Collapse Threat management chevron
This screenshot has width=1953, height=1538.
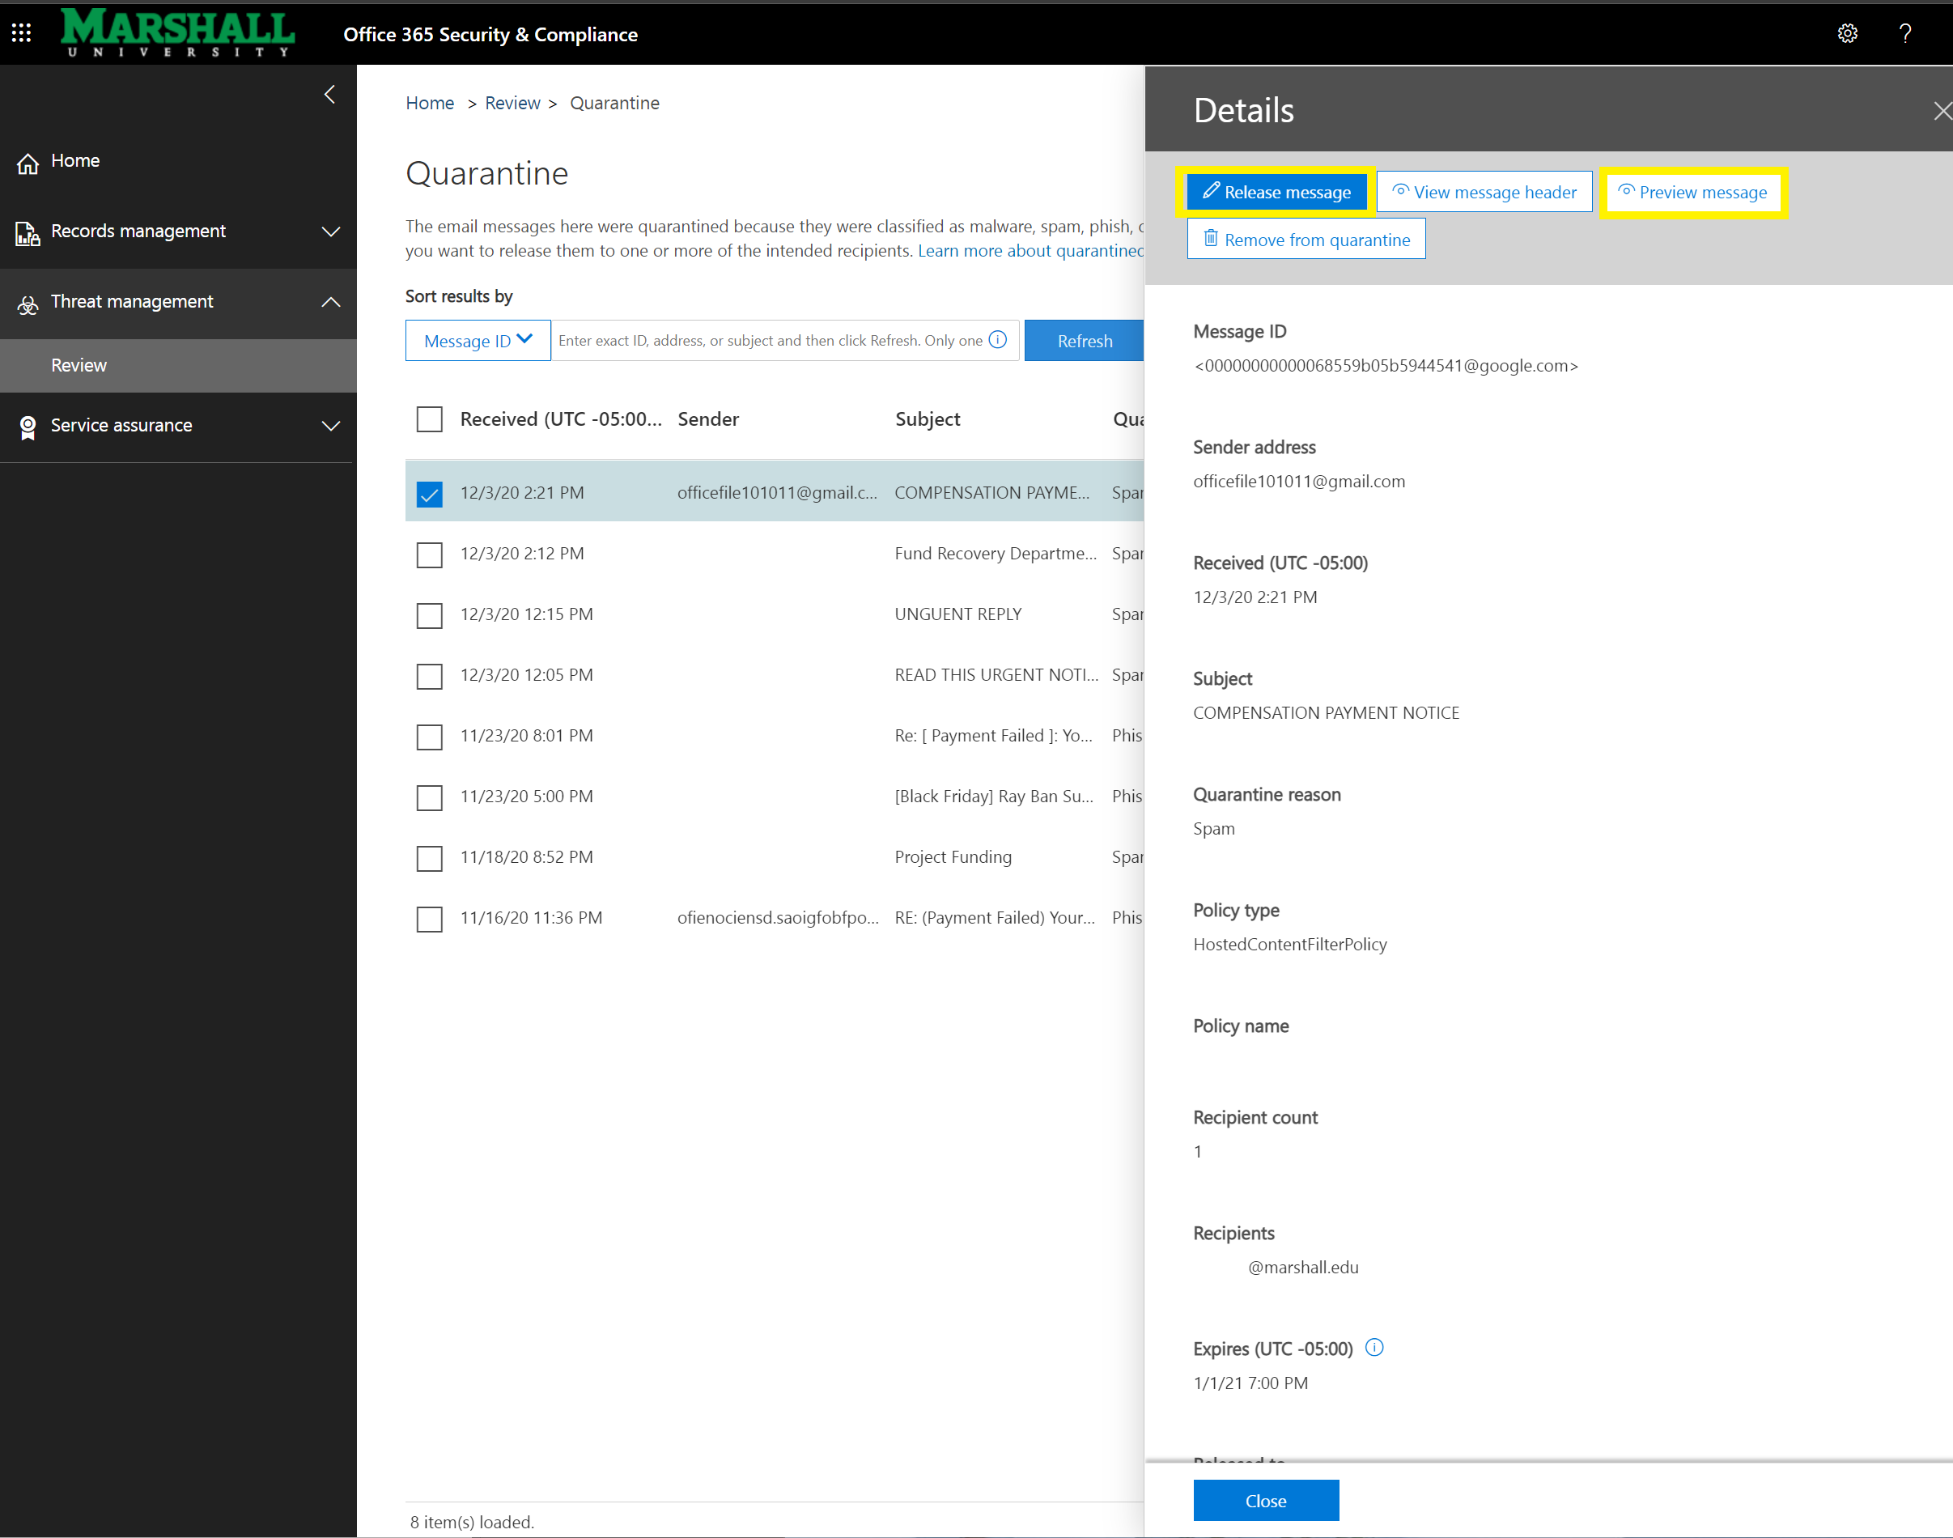point(330,302)
